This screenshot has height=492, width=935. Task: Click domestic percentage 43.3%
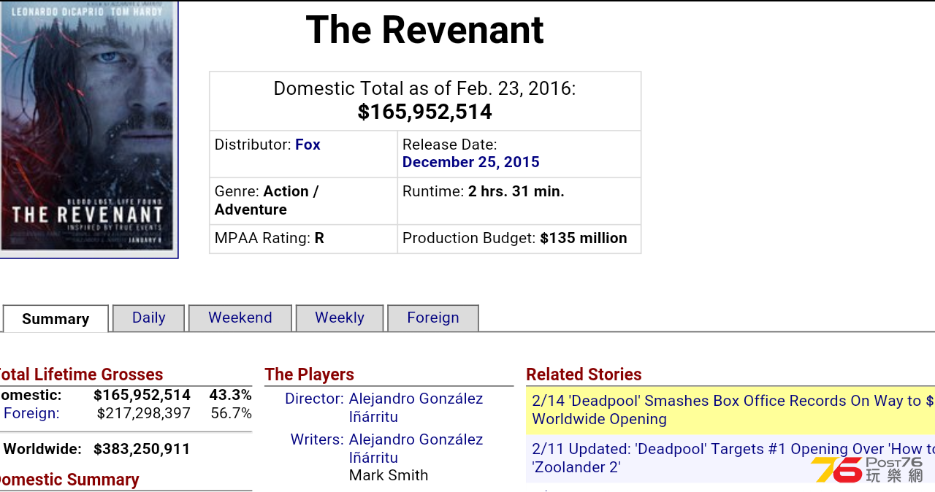click(x=230, y=395)
